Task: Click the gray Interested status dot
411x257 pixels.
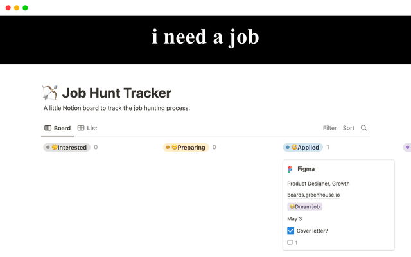Action: 48,148
